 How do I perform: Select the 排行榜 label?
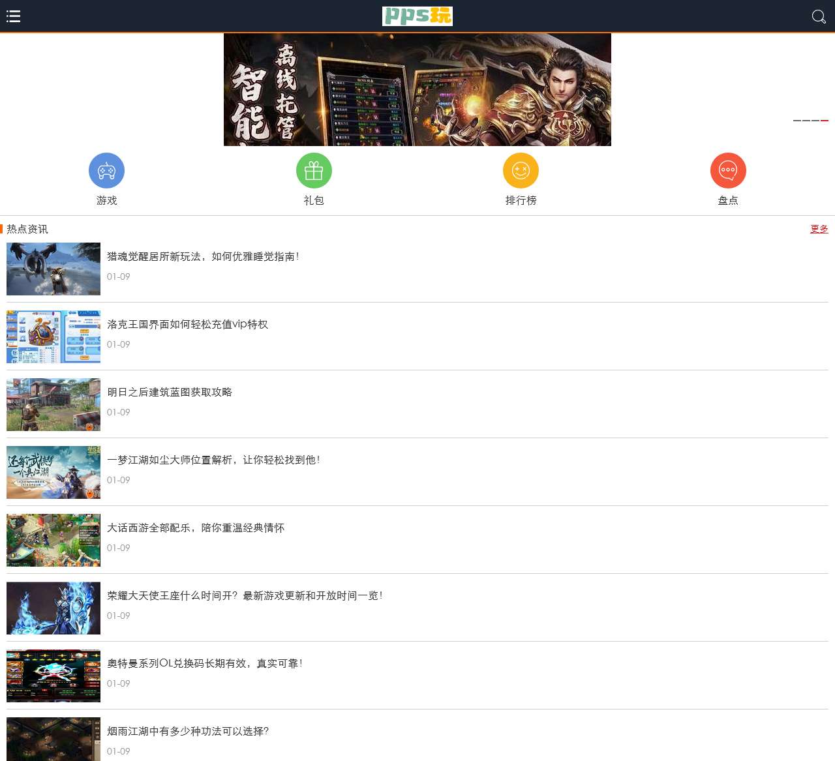(521, 200)
